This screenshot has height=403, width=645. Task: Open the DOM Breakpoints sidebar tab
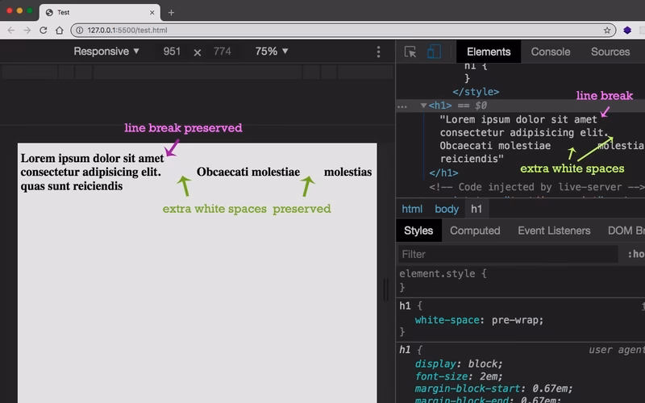point(626,231)
